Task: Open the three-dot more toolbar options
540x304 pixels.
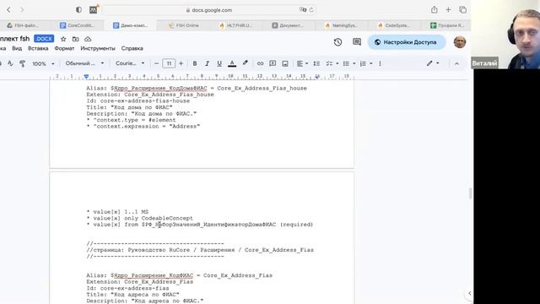Action: [380, 63]
